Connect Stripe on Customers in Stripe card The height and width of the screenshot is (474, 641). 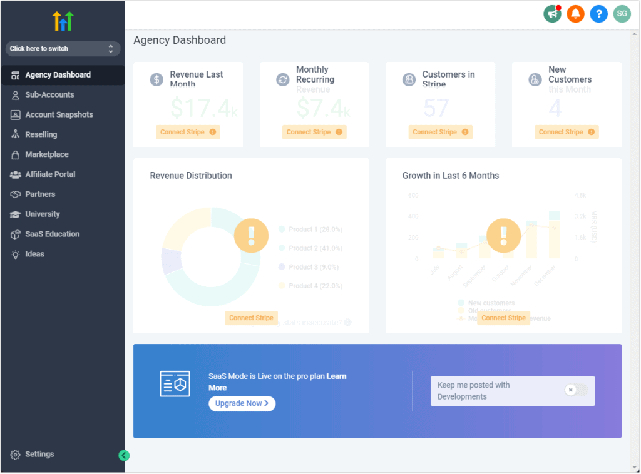click(440, 133)
